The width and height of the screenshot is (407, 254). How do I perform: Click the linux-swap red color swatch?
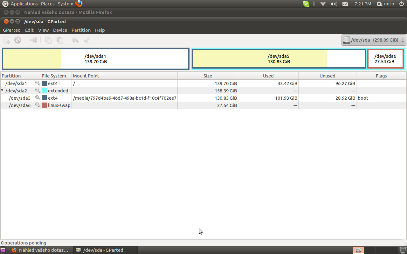44,105
